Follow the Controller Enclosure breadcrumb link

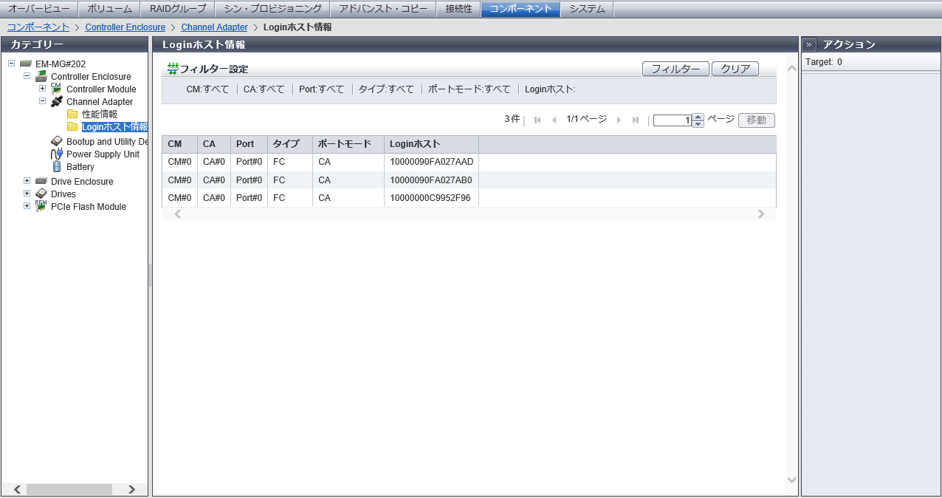click(x=125, y=27)
